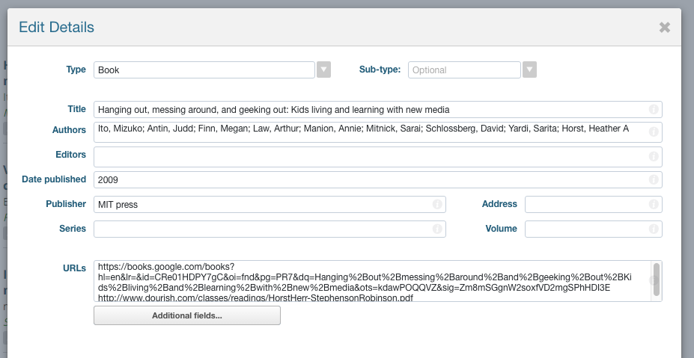
Task: Click the URLs text area scrollbar
Action: (x=657, y=278)
